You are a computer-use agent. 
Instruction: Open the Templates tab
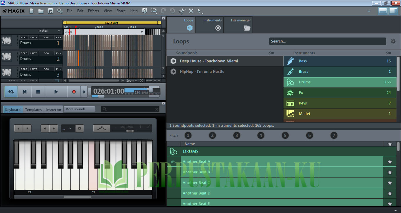[x=33, y=109]
